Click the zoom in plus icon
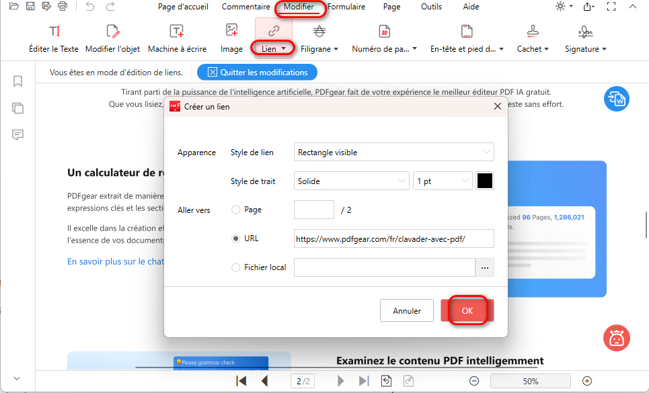 pyautogui.click(x=587, y=381)
